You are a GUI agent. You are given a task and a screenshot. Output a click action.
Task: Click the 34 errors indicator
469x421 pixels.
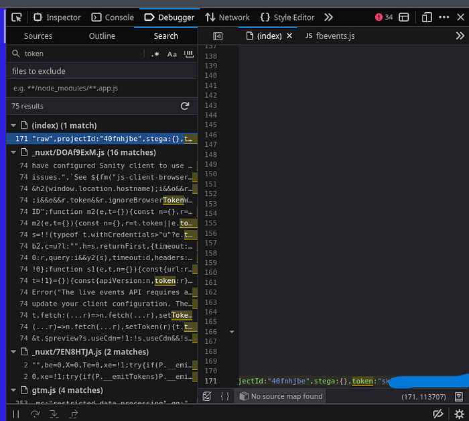click(384, 17)
